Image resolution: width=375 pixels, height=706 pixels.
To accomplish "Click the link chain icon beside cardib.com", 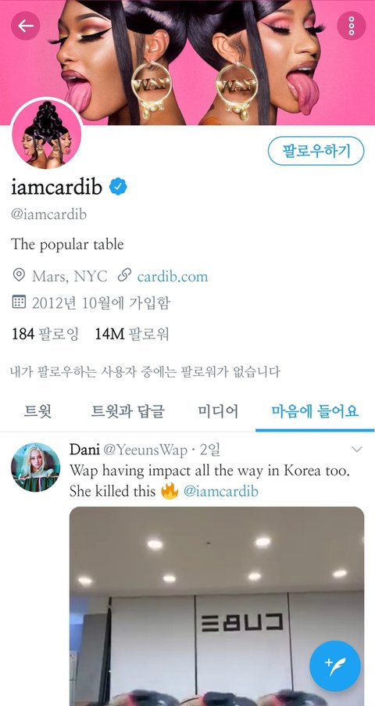I will pos(123,275).
